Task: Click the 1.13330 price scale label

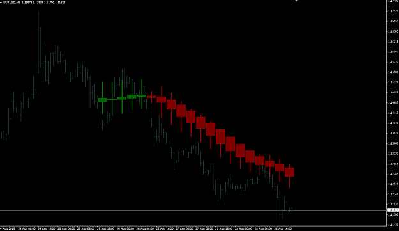Action: click(393, 154)
